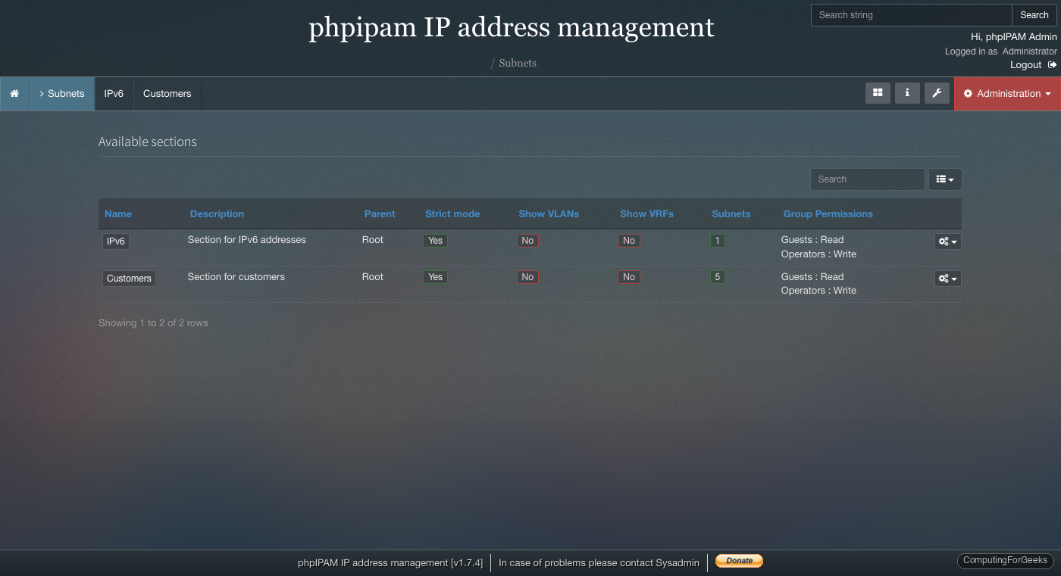Image resolution: width=1061 pixels, height=576 pixels.
Task: Select the Customers tab in navigation
Action: click(x=167, y=93)
